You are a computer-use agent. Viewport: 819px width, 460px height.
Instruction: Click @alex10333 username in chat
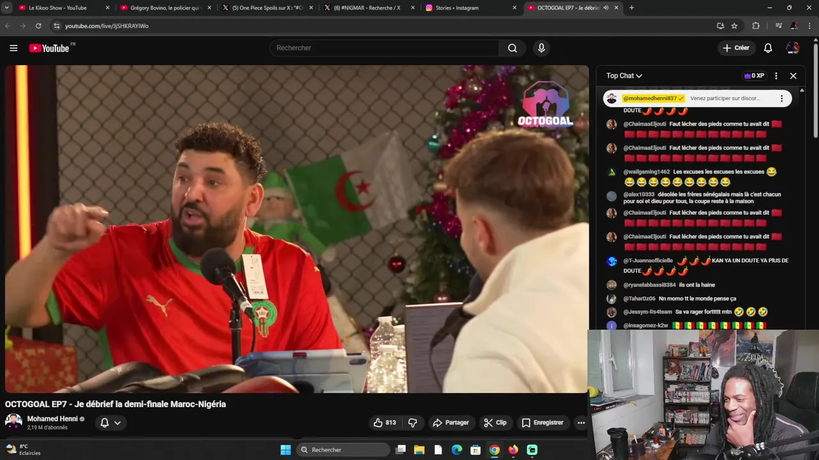click(x=639, y=194)
